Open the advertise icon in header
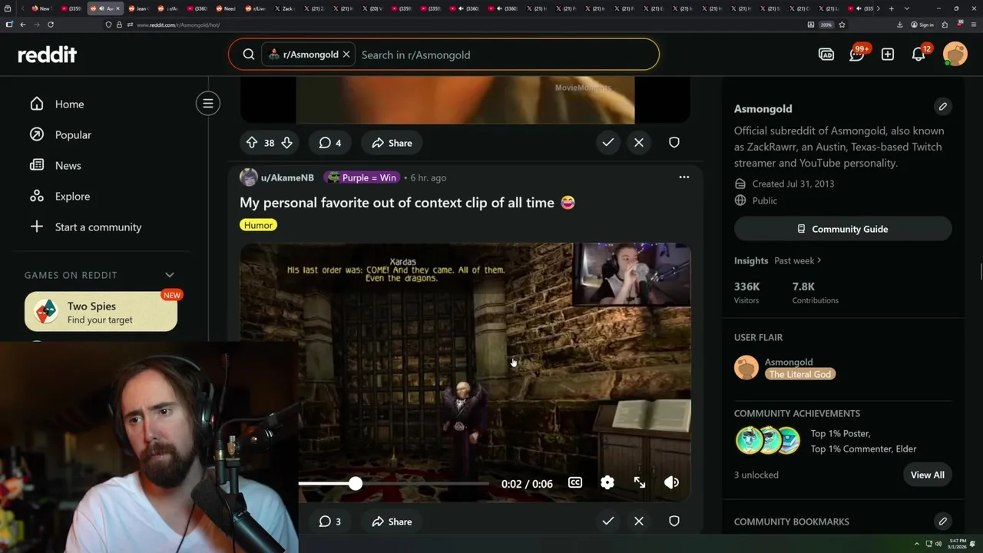Image resolution: width=983 pixels, height=553 pixels. tap(826, 55)
